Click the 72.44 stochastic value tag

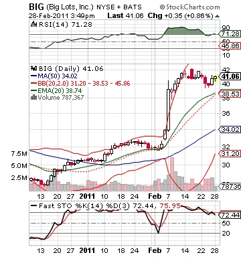(230, 215)
